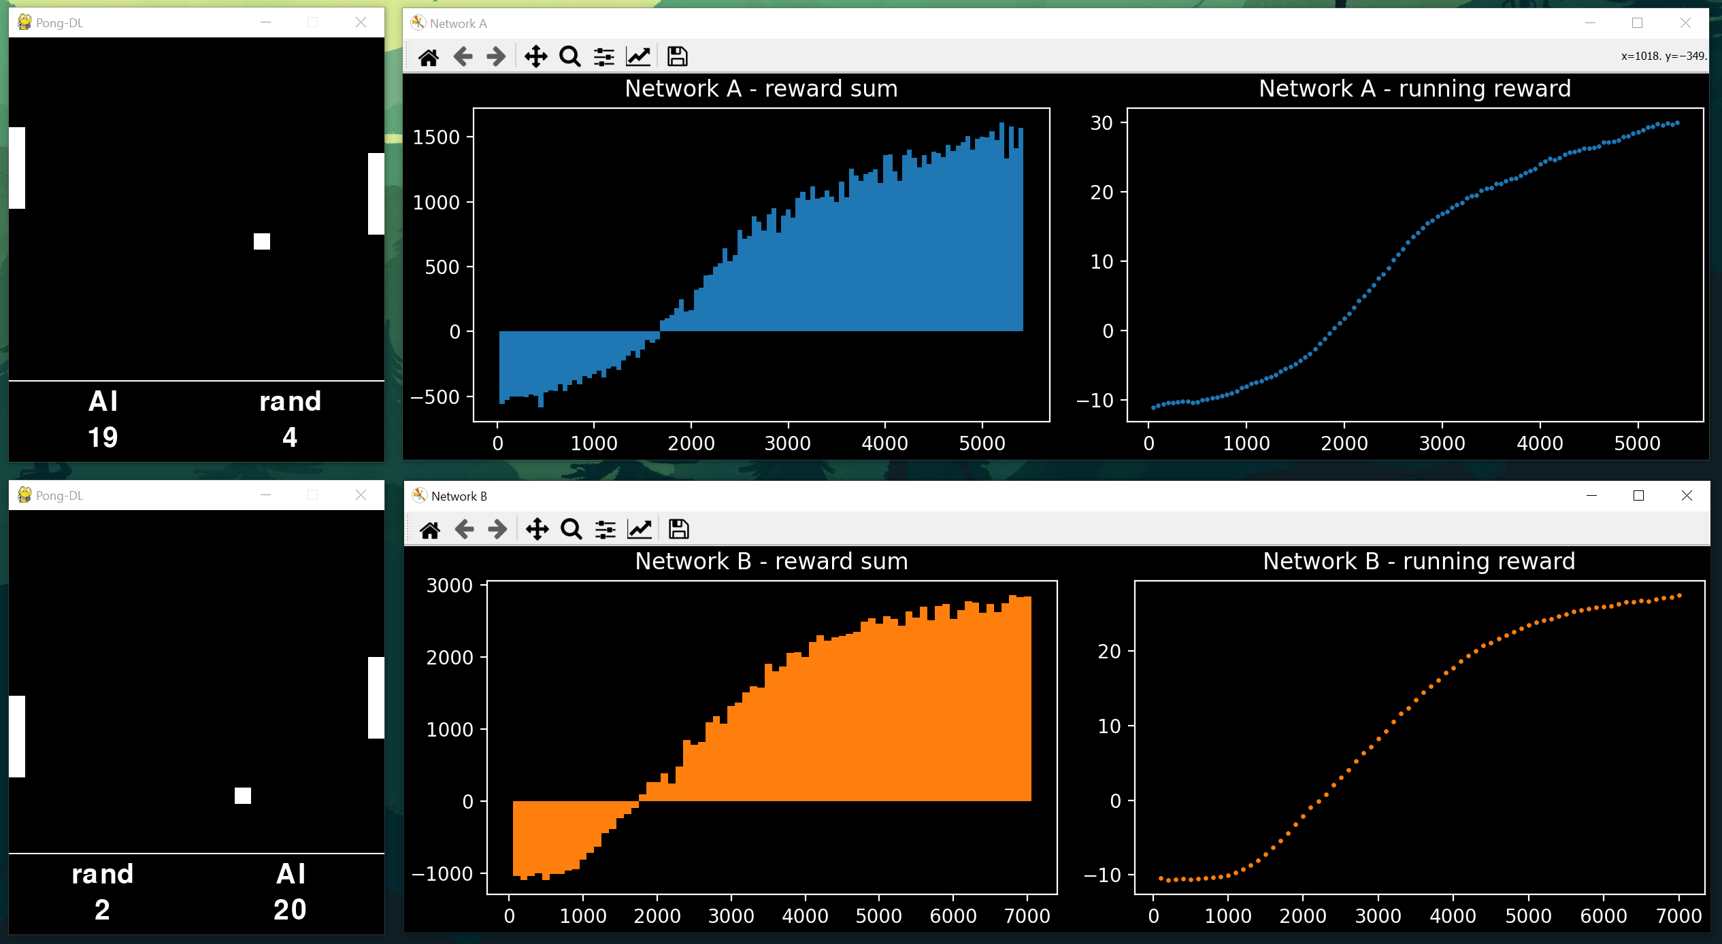Click Home icon in Network A toolbar
Viewport: 1722px width, 944px height.
tap(429, 56)
